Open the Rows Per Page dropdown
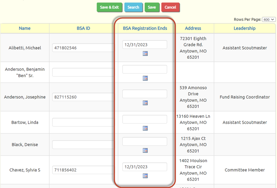The image size is (277, 188). click(x=269, y=20)
